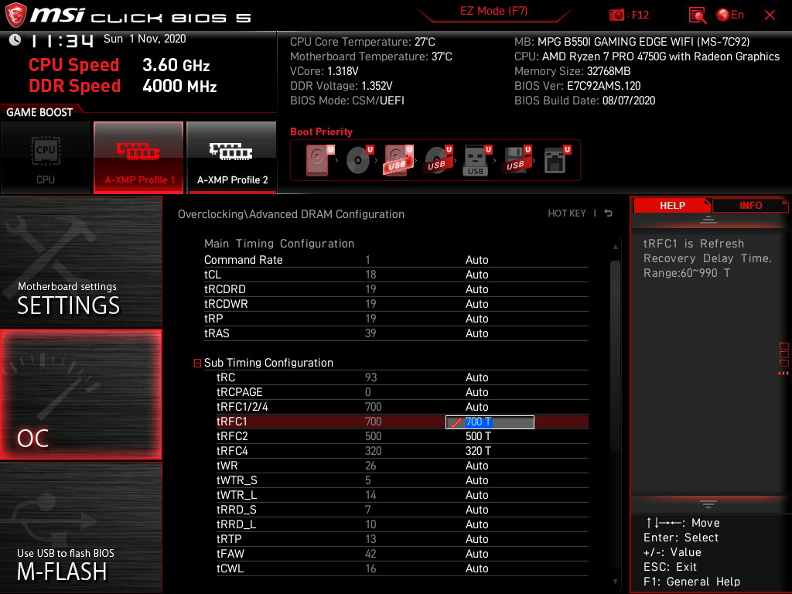The width and height of the screenshot is (792, 594).
Task: Open the tFAW Auto setting
Action: 476,553
